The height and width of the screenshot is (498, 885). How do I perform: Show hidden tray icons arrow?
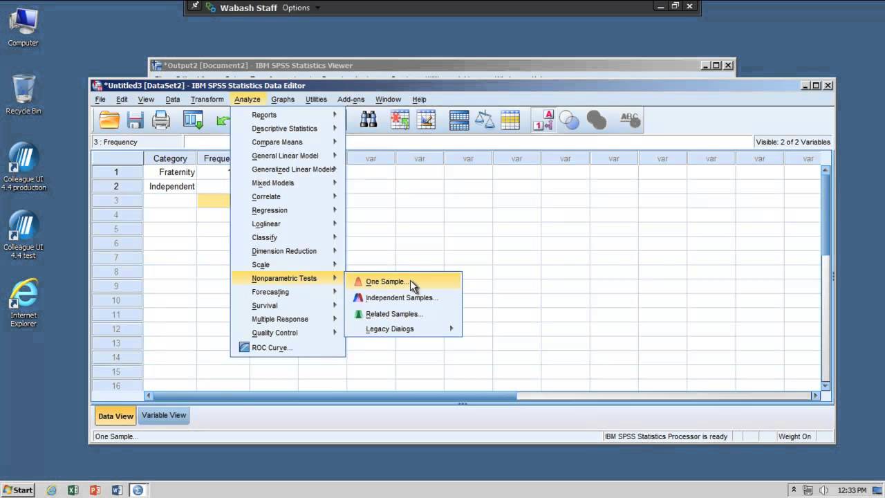tap(794, 490)
